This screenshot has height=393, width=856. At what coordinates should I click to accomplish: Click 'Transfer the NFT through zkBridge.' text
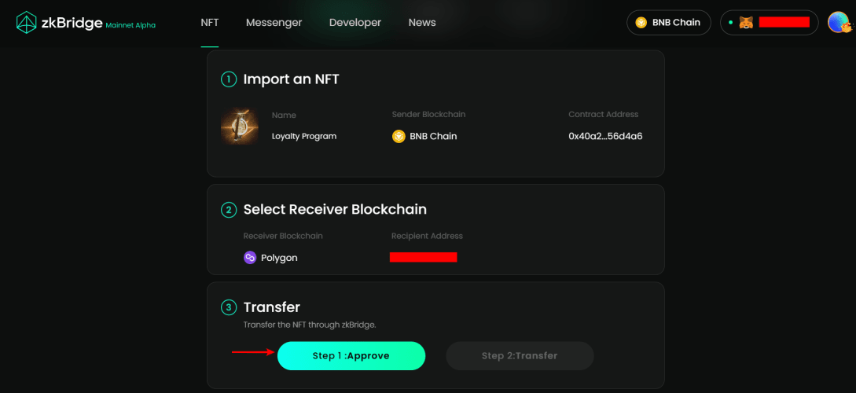(310, 325)
